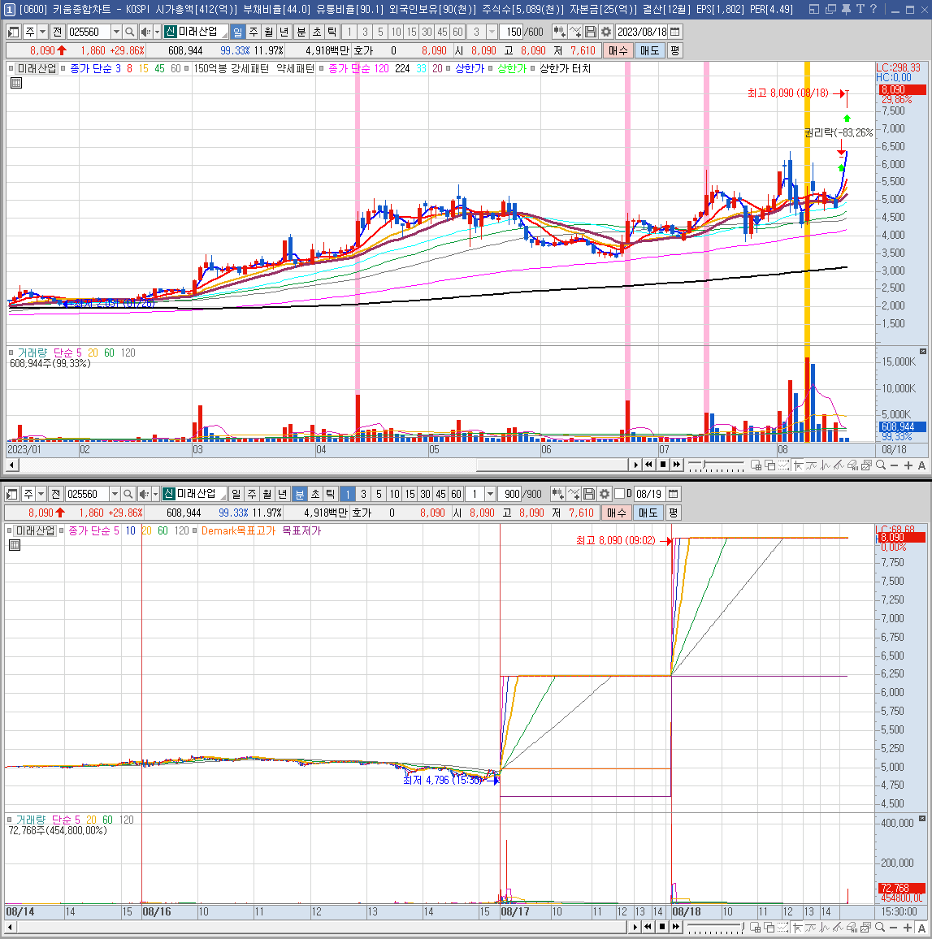Screen dimensions: 932x939
Task: Open interval dropdown showing 3 in upper toolbar
Action: pyautogui.click(x=492, y=32)
